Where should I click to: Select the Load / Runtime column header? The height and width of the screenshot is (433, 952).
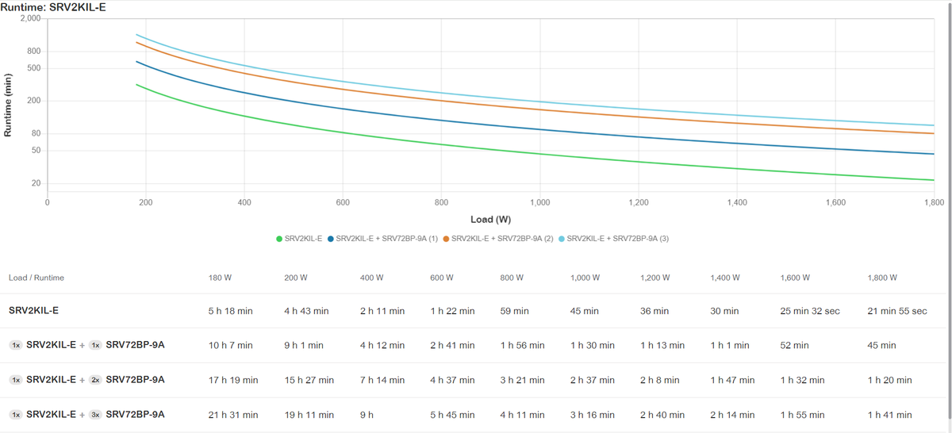pyautogui.click(x=36, y=278)
